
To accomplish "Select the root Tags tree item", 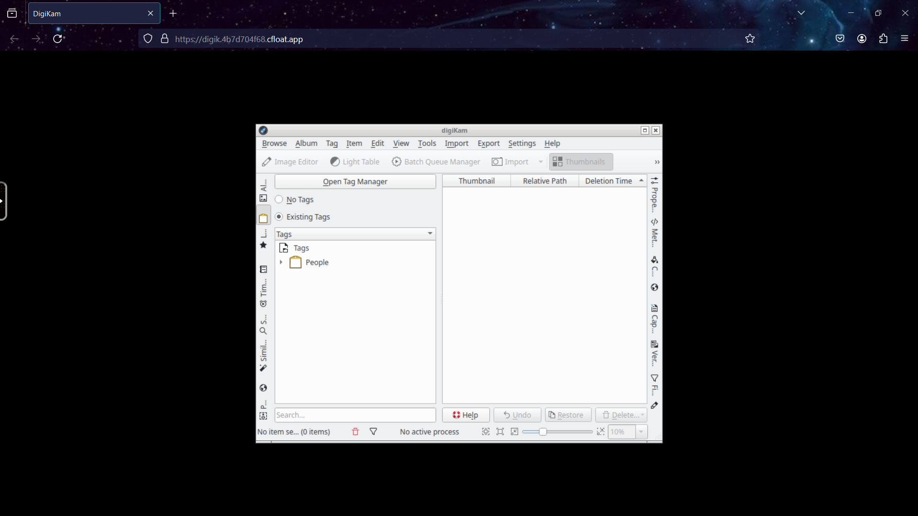I will click(301, 248).
